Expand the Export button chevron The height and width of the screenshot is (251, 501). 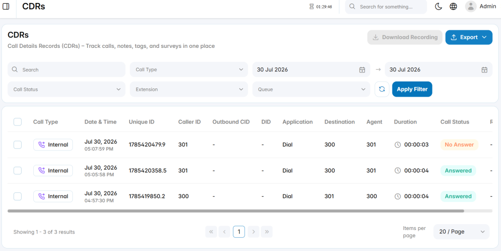tap(484, 37)
